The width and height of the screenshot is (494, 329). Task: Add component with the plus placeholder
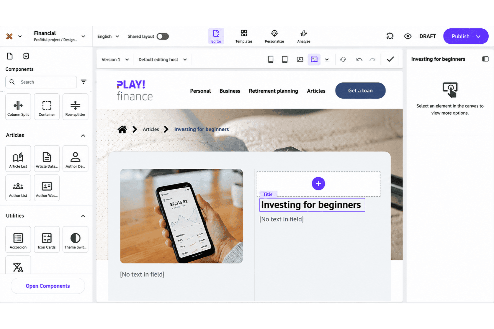318,184
